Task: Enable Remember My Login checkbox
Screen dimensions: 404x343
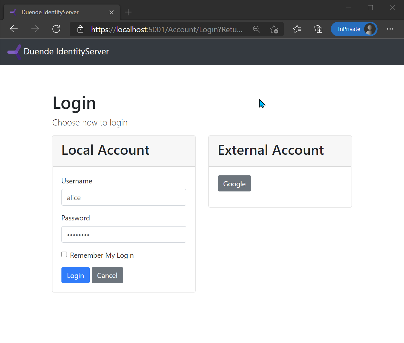Action: tap(64, 255)
